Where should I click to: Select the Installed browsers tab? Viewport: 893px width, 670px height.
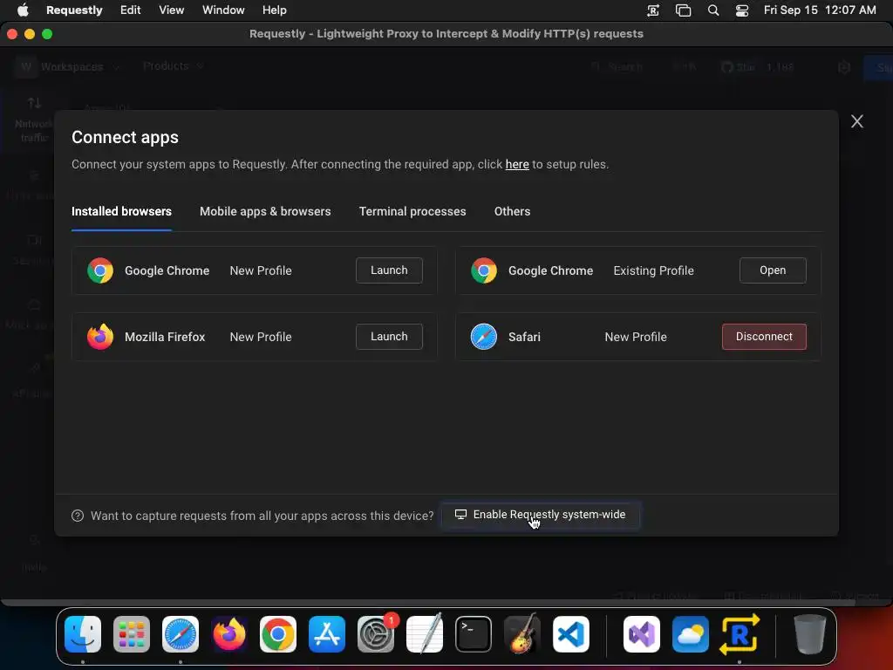click(121, 211)
